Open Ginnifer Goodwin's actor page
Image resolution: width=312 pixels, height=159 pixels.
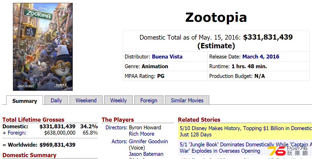pyautogui.click(x=148, y=141)
